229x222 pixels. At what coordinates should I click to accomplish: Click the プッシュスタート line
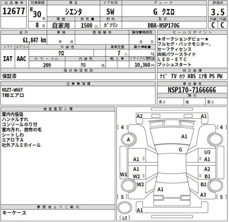[x=175, y=64]
